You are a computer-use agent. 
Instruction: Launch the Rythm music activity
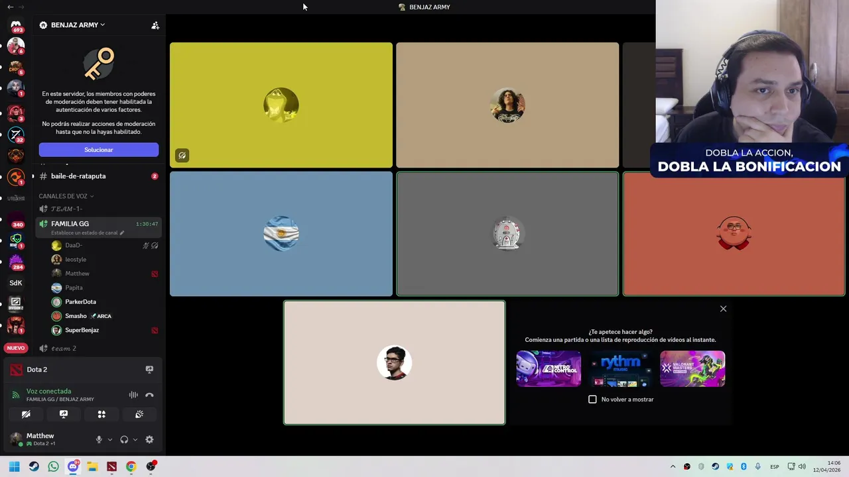point(620,369)
